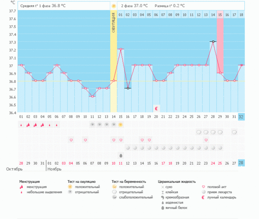
Task: Click the sun icon beside 2 фаза
Action: tap(114, 6)
